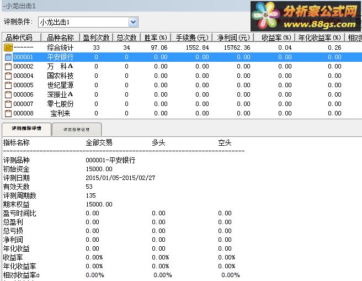This screenshot has height=281, width=362.
Task: Click the 97.06 win rate value
Action: point(159,47)
